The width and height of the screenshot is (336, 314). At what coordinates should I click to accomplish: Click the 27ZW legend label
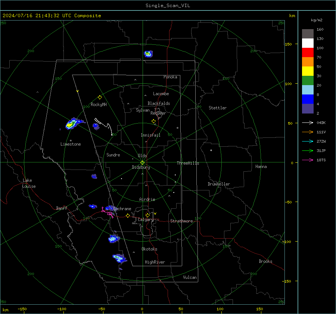pos(321,142)
